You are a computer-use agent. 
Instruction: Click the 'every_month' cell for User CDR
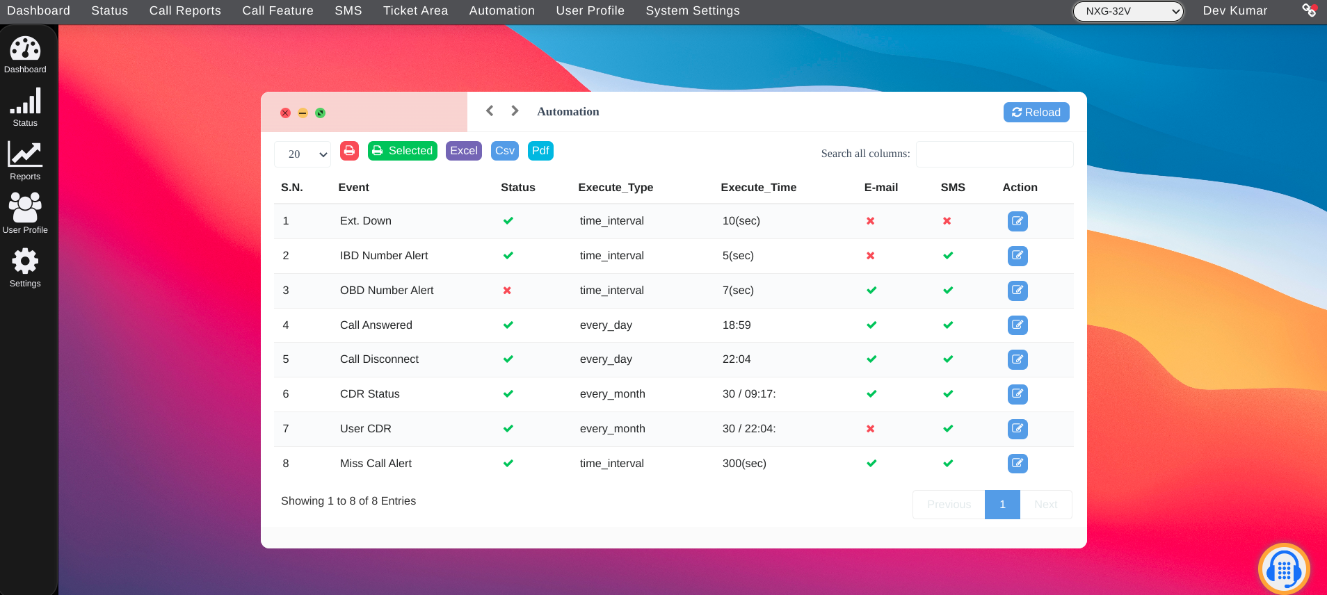(613, 429)
